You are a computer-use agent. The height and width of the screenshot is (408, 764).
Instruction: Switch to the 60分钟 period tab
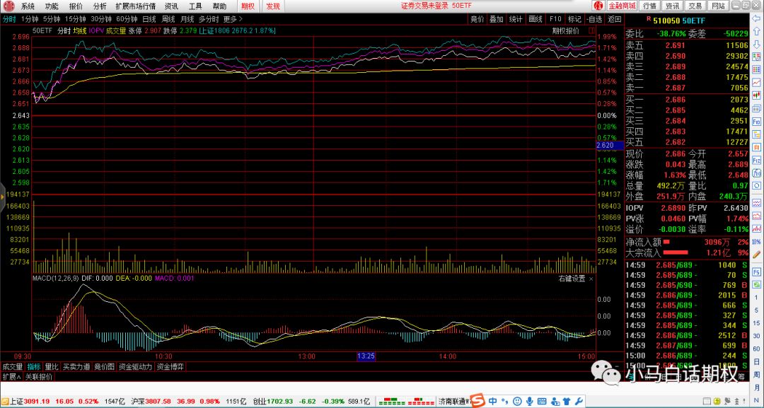click(127, 20)
